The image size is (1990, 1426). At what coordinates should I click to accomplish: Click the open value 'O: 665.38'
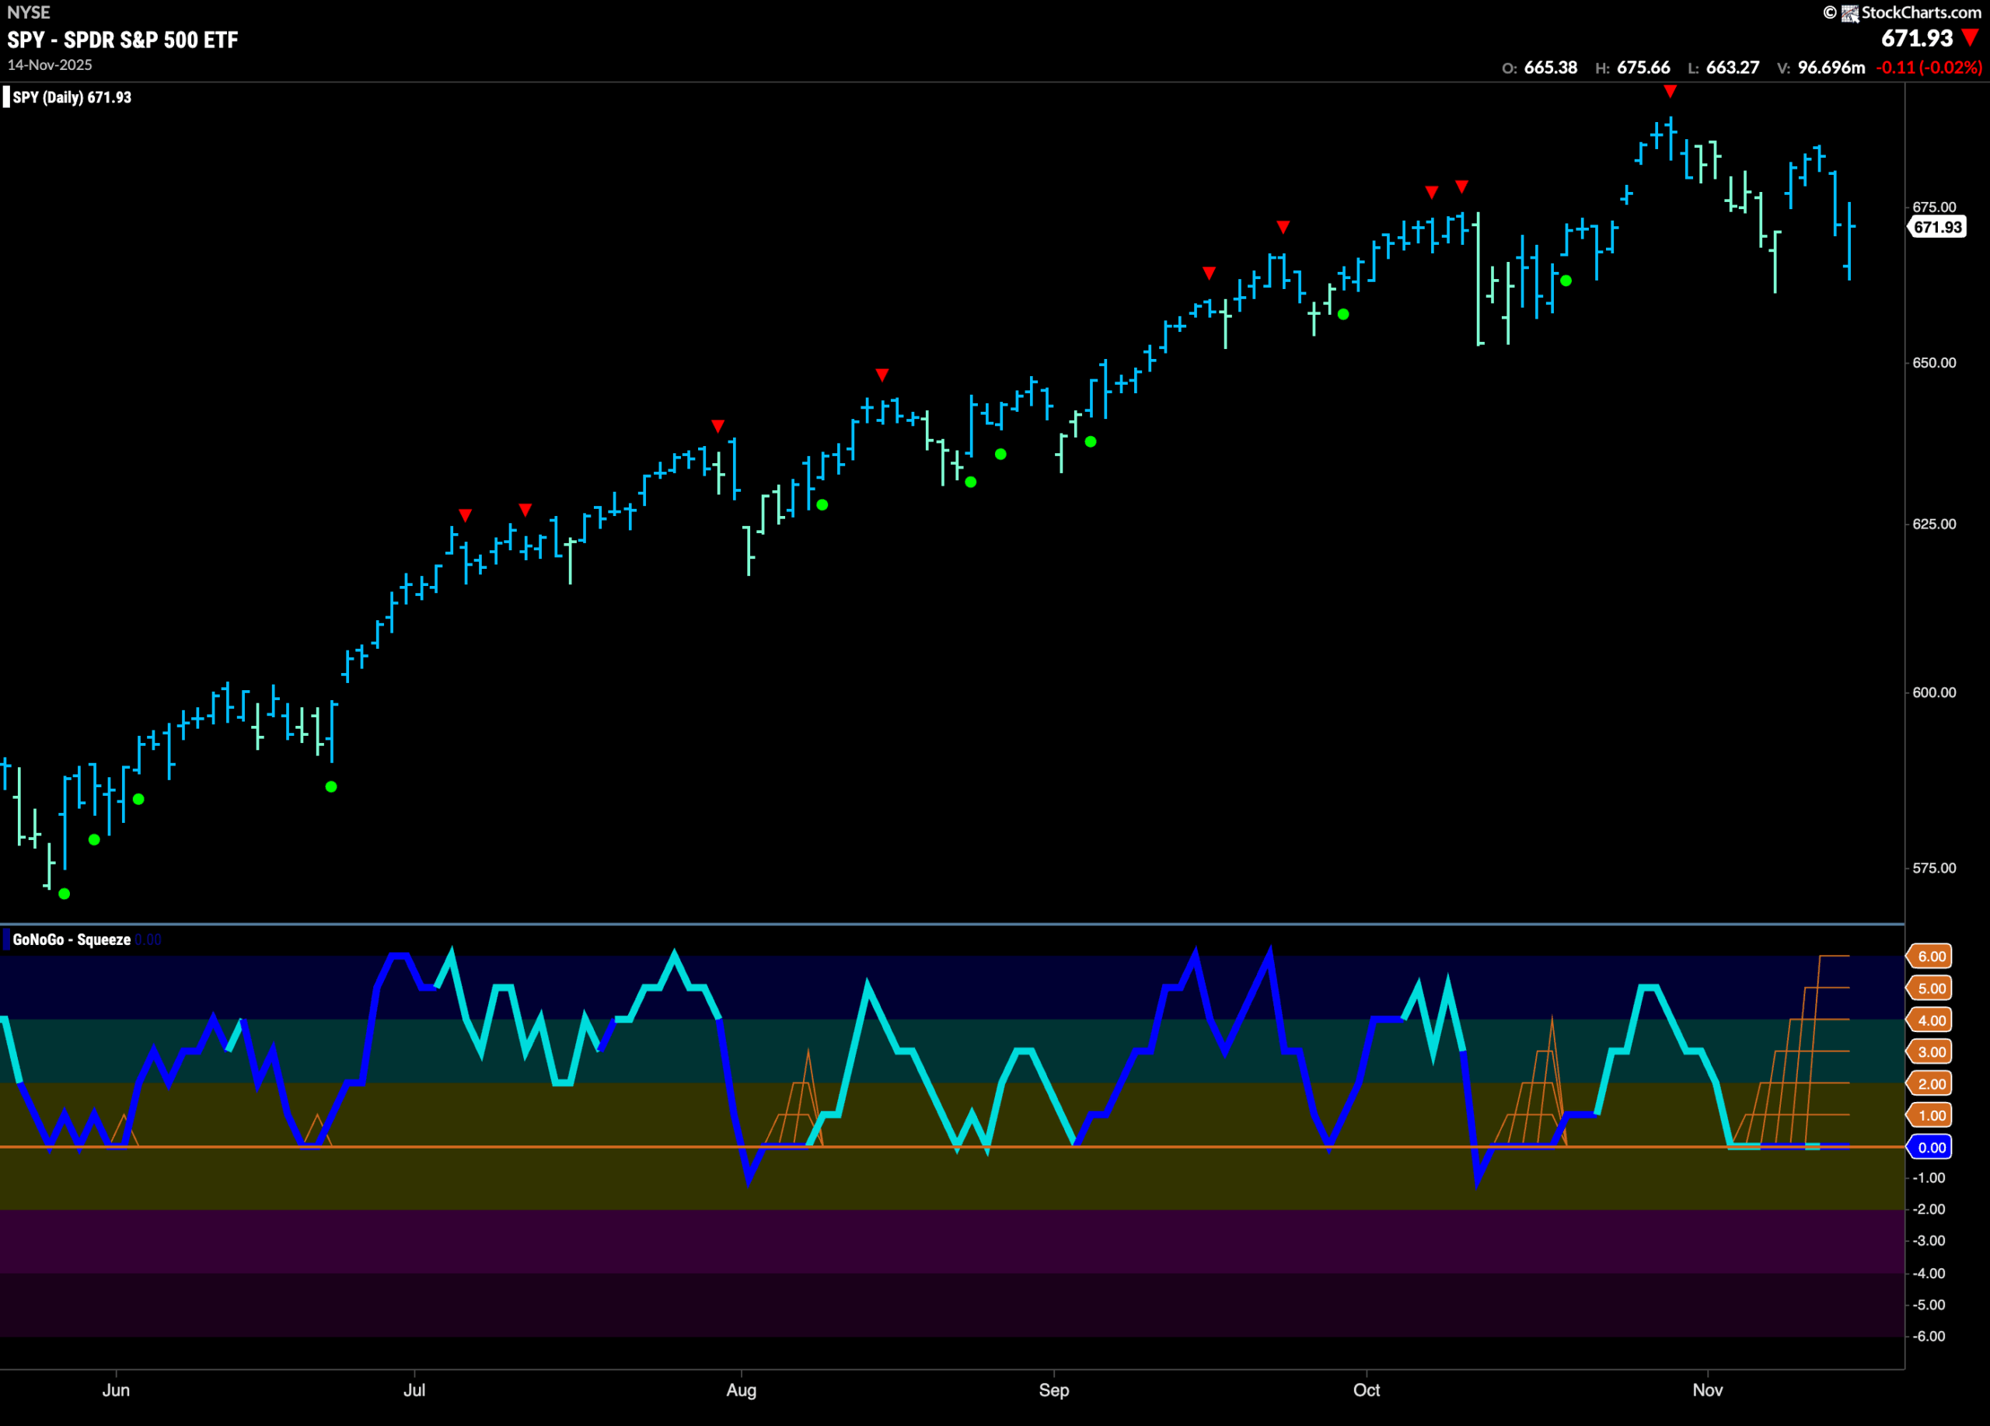[x=1540, y=68]
